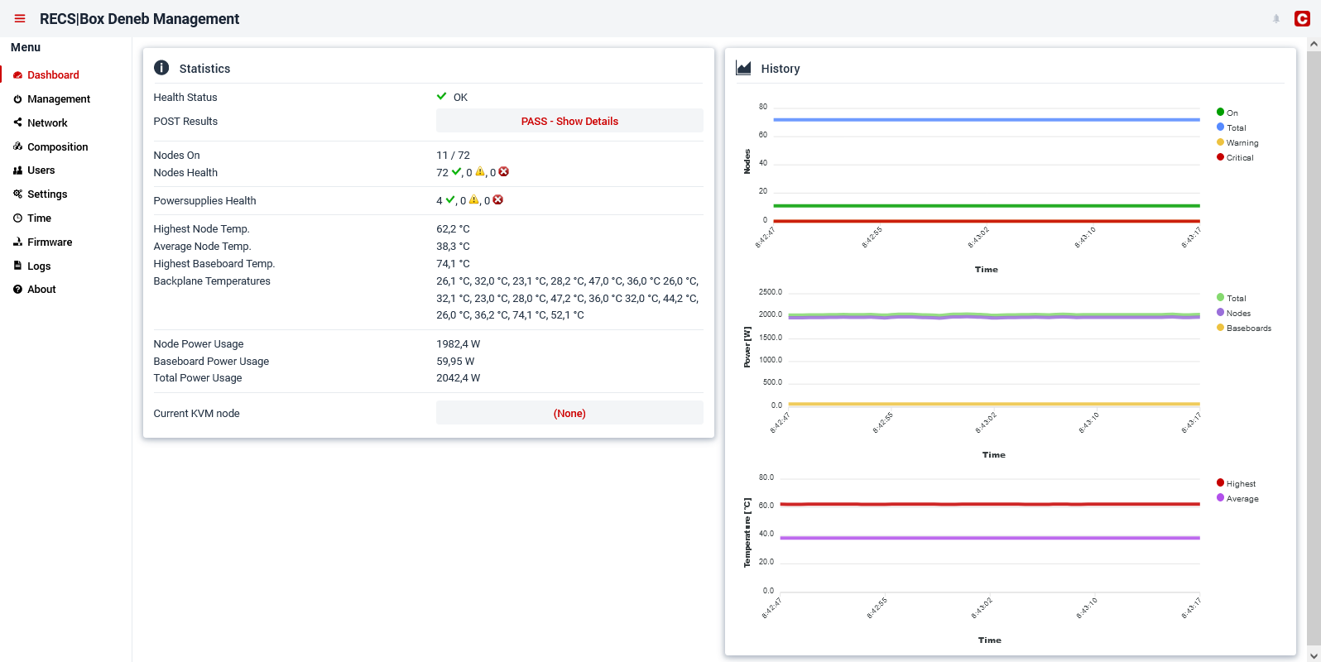Toggle the Average temperature legend marker
The height and width of the screenshot is (662, 1321).
point(1220,497)
